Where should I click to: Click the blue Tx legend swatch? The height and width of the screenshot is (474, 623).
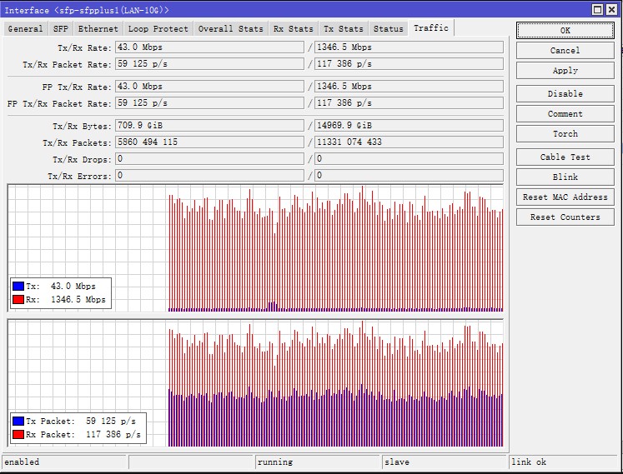[18, 287]
